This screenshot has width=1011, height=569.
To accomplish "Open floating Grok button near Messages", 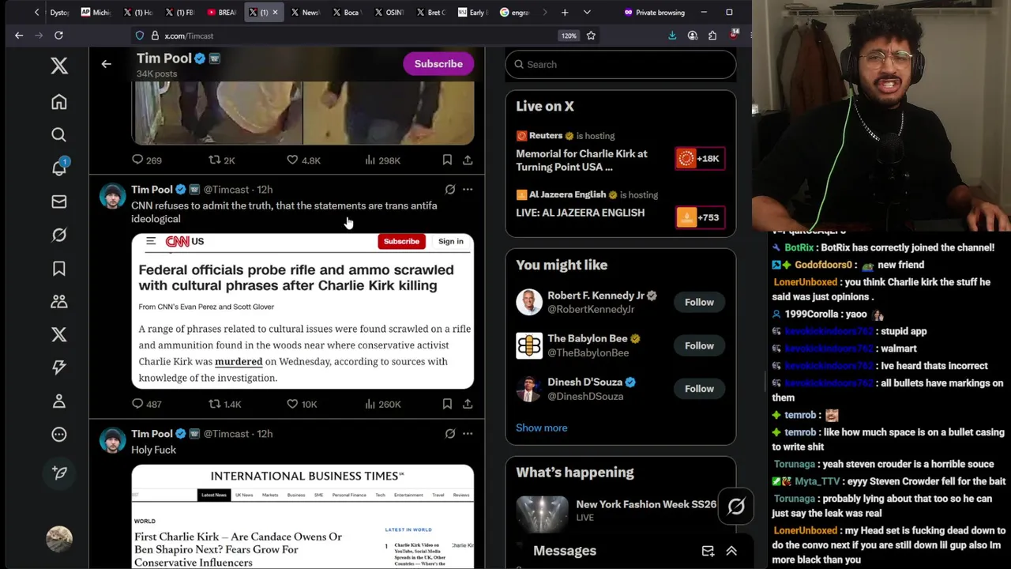I will [x=736, y=507].
